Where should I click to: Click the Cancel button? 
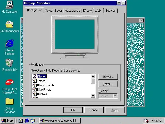tap(94, 110)
